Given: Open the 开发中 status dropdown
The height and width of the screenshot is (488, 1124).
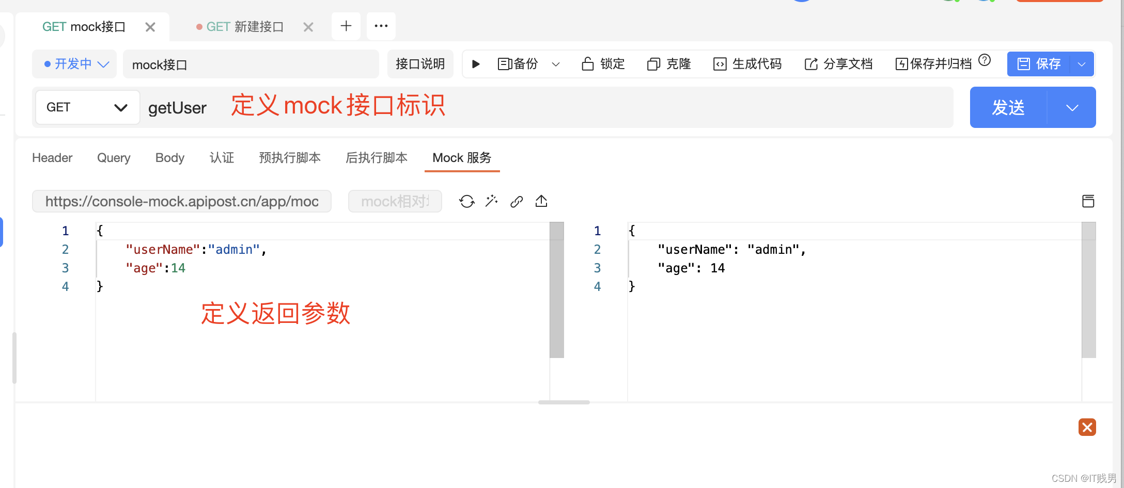Looking at the screenshot, I should click(74, 64).
